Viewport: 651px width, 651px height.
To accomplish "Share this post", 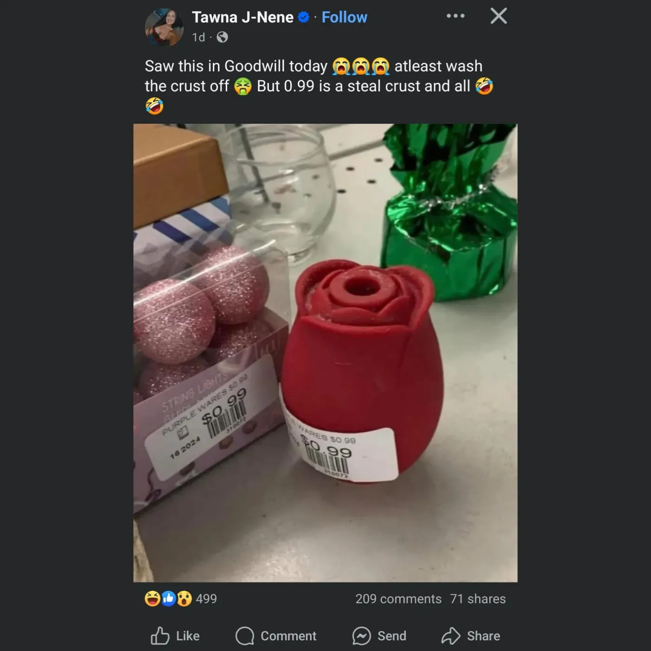I will (471, 636).
